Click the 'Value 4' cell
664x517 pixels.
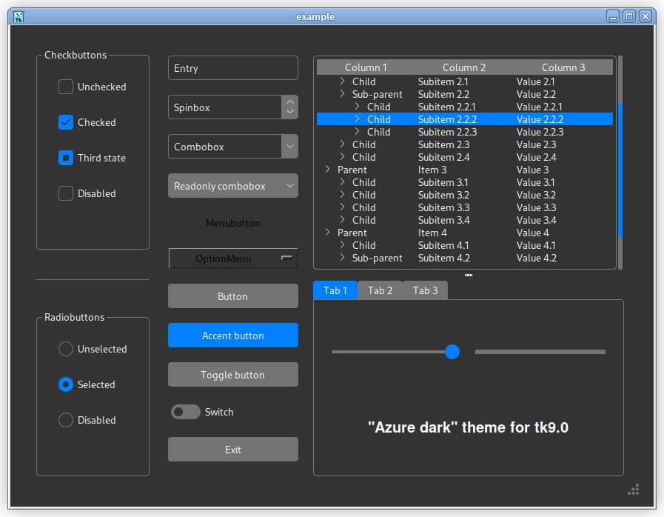click(x=532, y=233)
